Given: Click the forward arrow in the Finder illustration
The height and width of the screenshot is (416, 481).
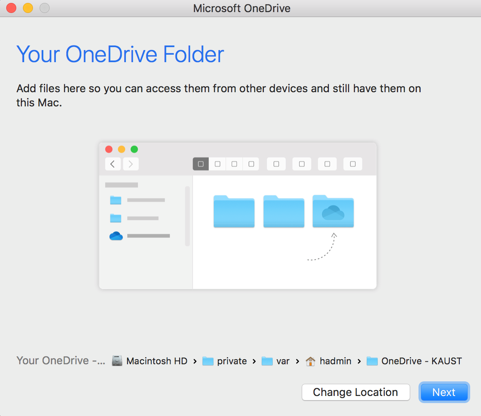Looking at the screenshot, I should tap(130, 164).
